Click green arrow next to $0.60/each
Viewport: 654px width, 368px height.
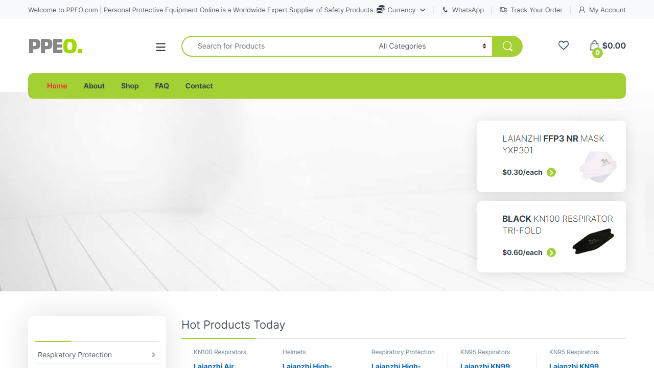point(551,252)
